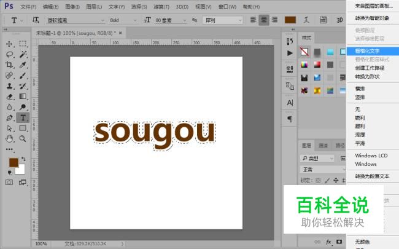
Task: Select the Zoom tool
Action: click(x=23, y=139)
